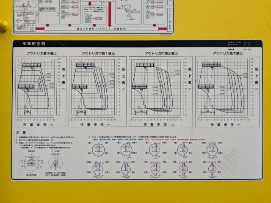Click the middle top-row outrigger circle diagram
This screenshot has height=203, width=271.
coord(155,149)
